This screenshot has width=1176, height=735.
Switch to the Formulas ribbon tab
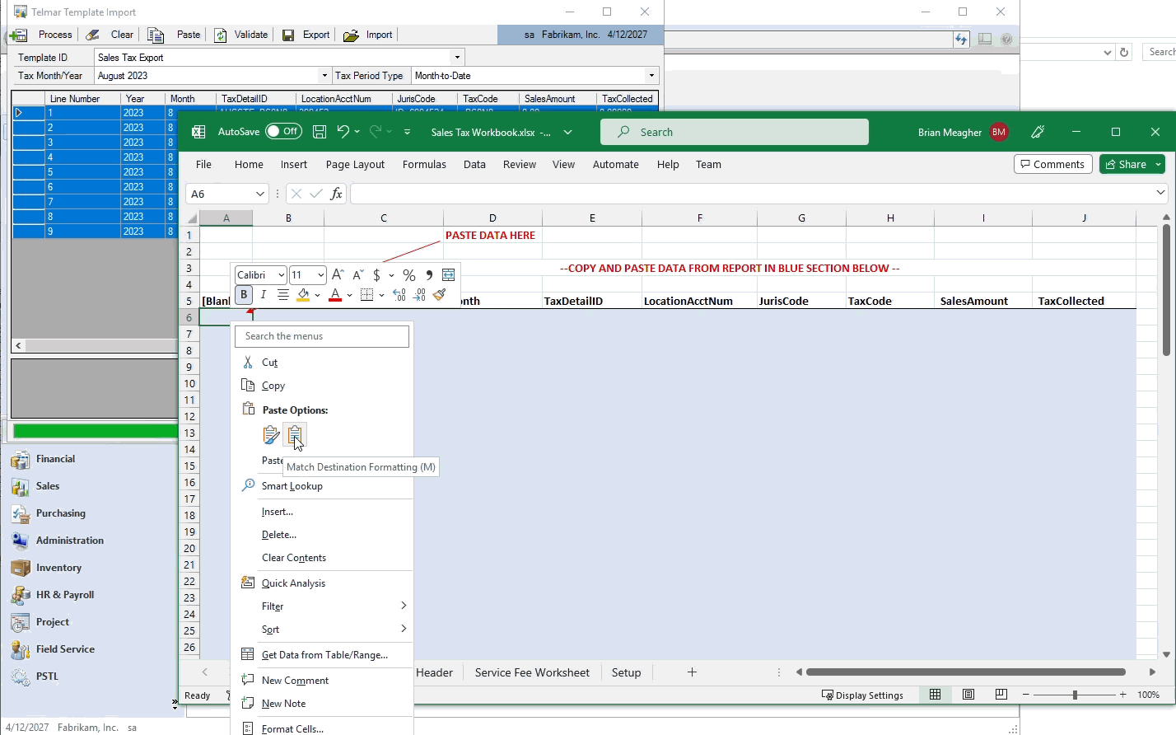[x=424, y=164]
